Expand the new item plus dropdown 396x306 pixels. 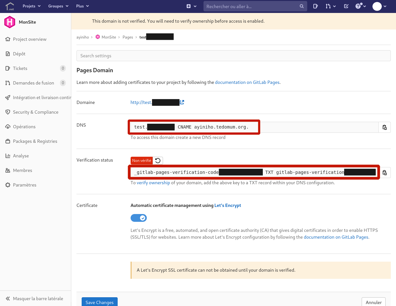[192, 6]
